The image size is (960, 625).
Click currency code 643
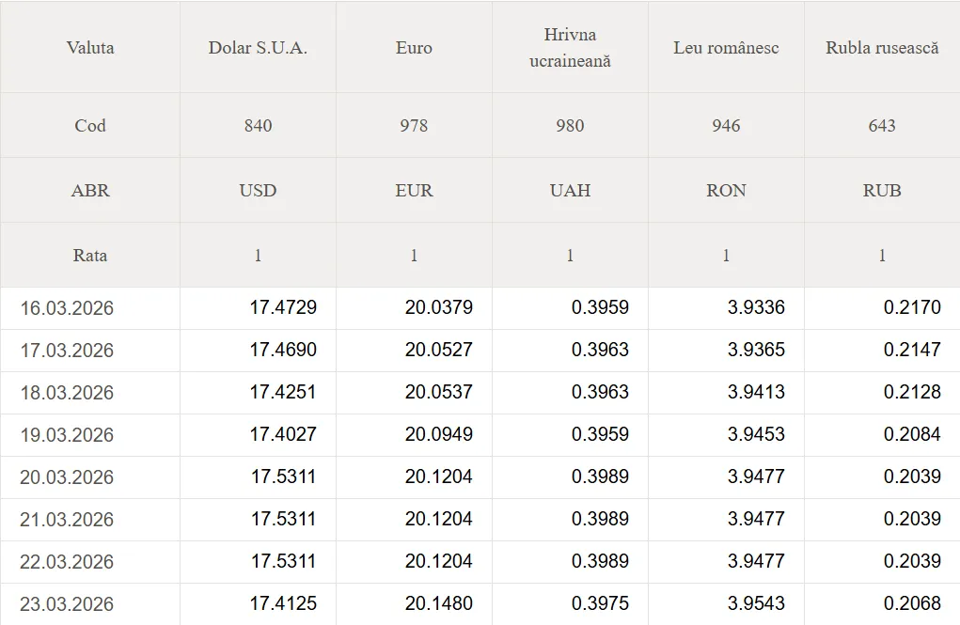click(x=882, y=126)
